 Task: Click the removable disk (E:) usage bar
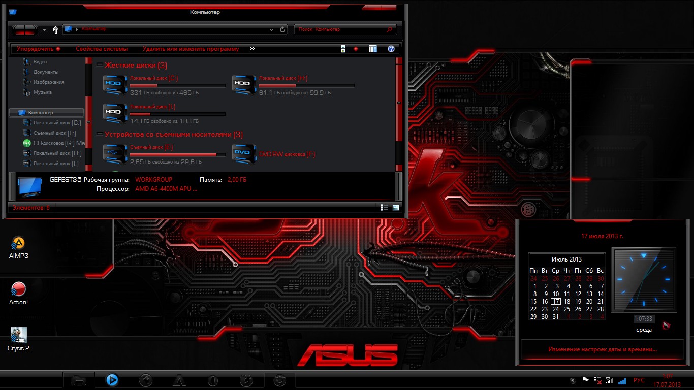178,154
